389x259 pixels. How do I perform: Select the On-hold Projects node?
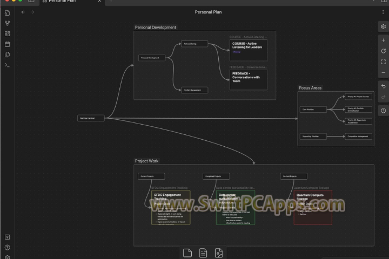pos(294,176)
